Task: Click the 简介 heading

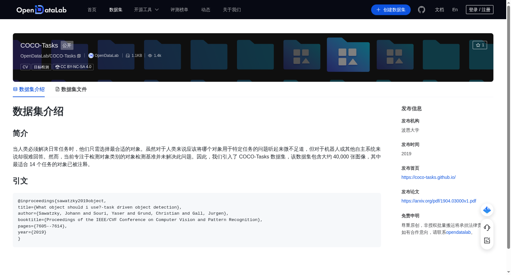Action: click(20, 133)
